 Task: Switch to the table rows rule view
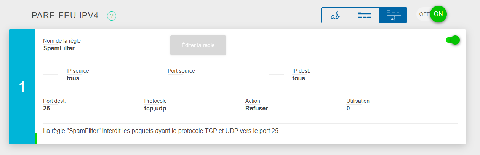tap(365, 15)
